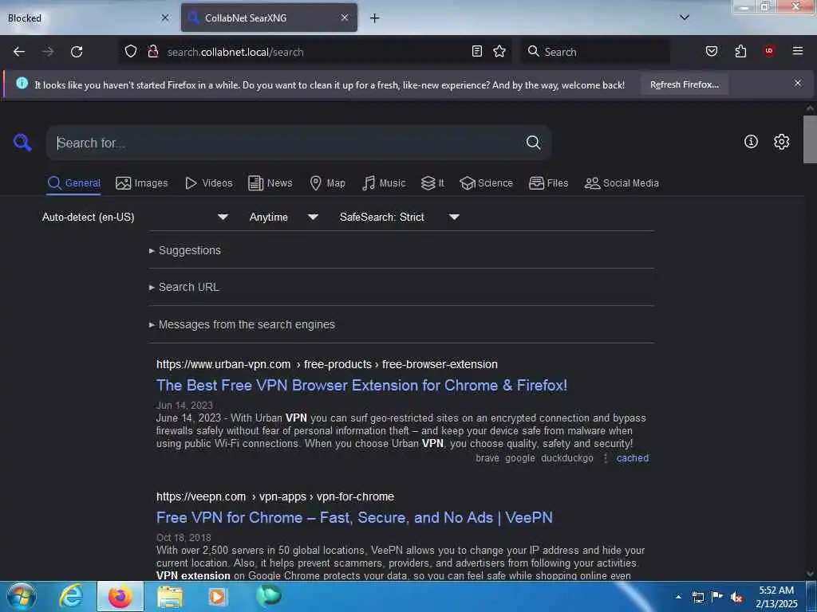
Task: Open the Action Center flag icon
Action: tap(717, 597)
